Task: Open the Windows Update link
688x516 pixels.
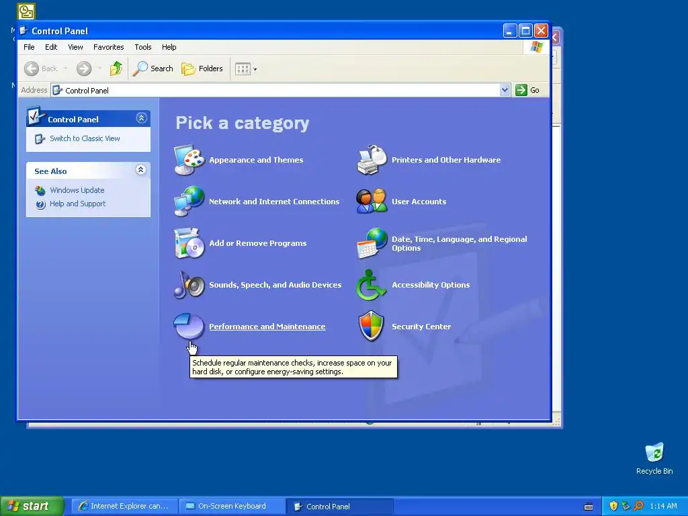Action: [x=77, y=190]
